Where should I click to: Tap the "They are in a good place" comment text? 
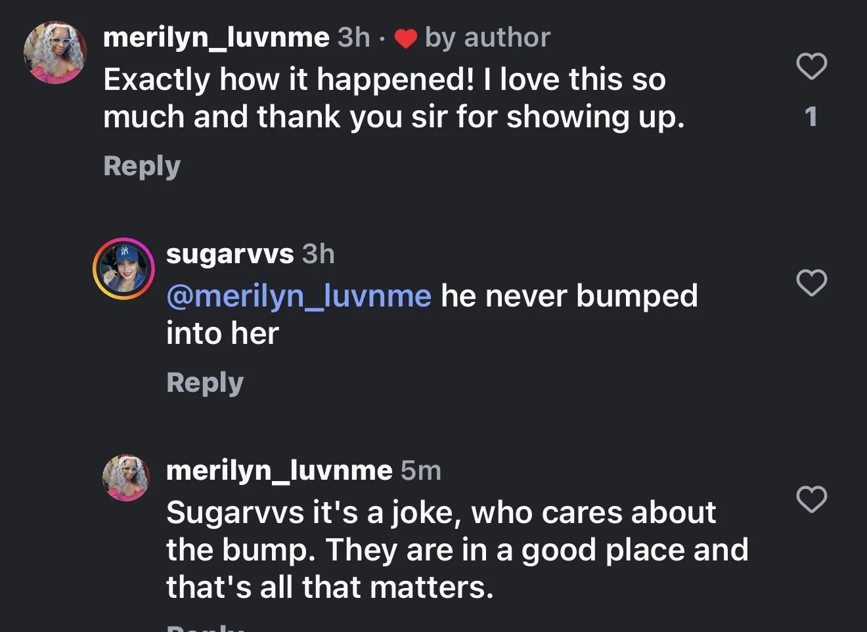coord(457,550)
